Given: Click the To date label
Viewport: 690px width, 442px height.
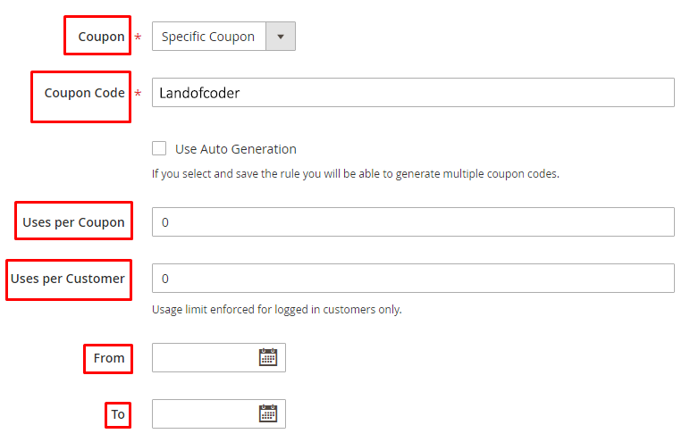Looking at the screenshot, I should (x=117, y=414).
